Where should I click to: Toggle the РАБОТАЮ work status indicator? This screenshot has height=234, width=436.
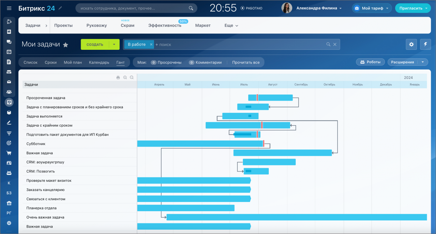(251, 8)
